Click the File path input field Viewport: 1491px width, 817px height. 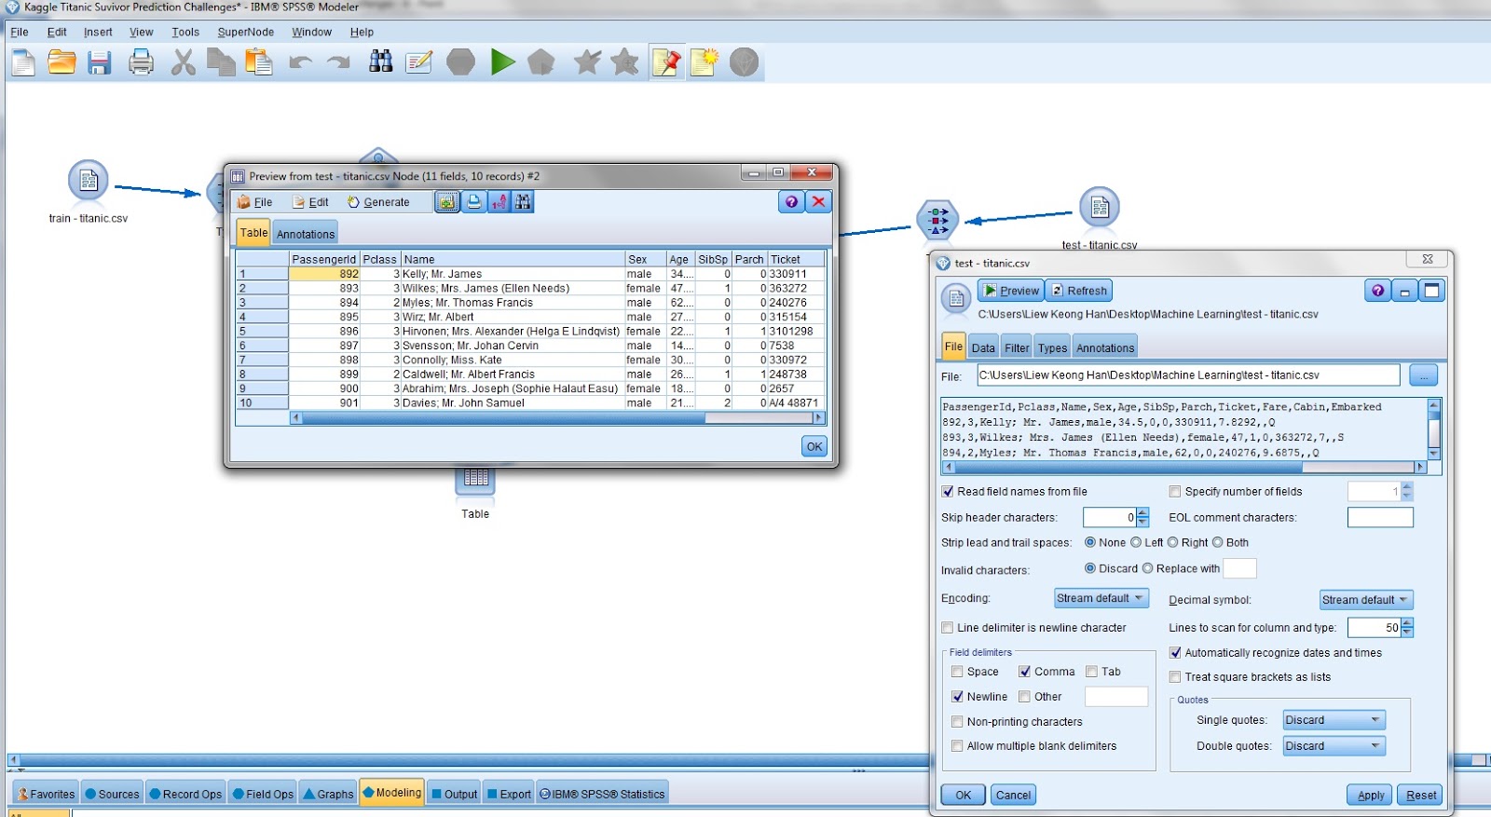[1188, 375]
